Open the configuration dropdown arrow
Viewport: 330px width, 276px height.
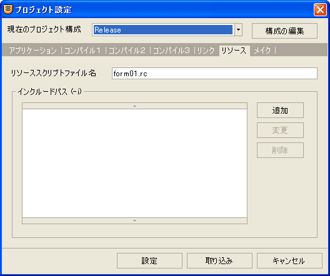point(238,29)
